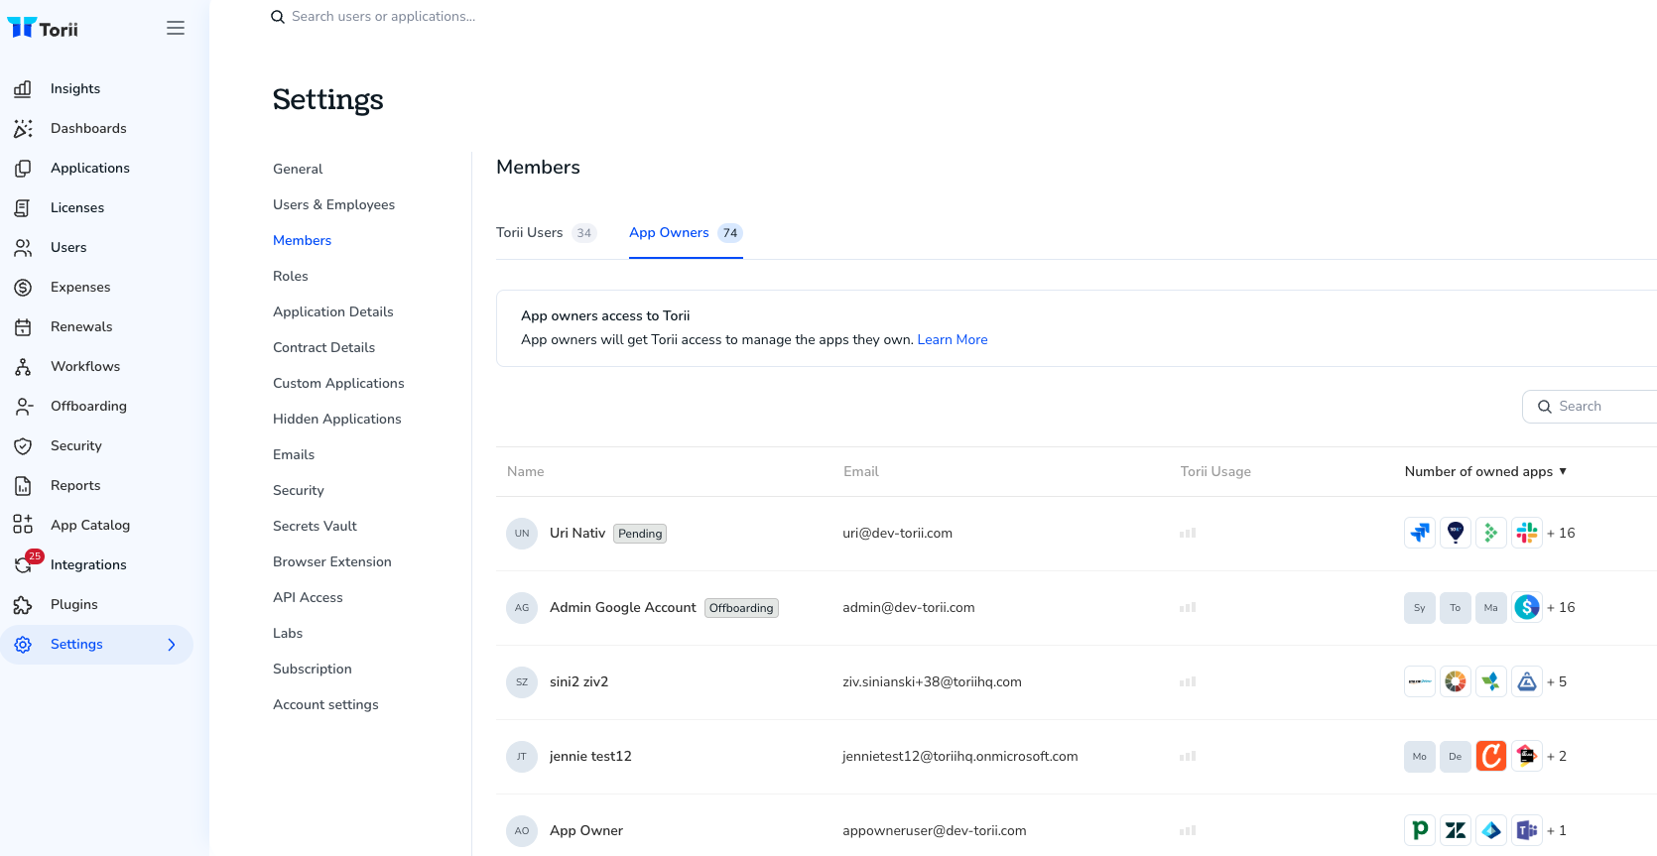The height and width of the screenshot is (856, 1657).
Task: Click +16 apps count for Uri Nativ
Action: 1561,534
